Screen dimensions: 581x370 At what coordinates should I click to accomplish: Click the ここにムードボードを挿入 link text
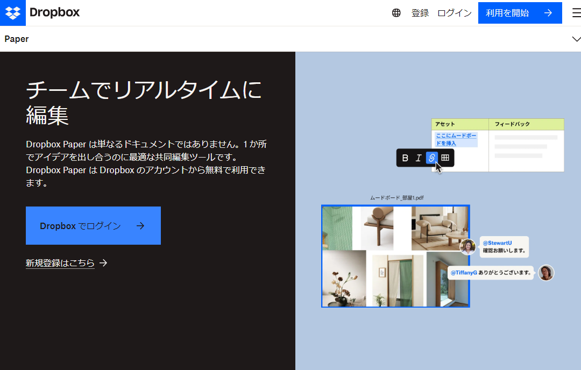(456, 139)
